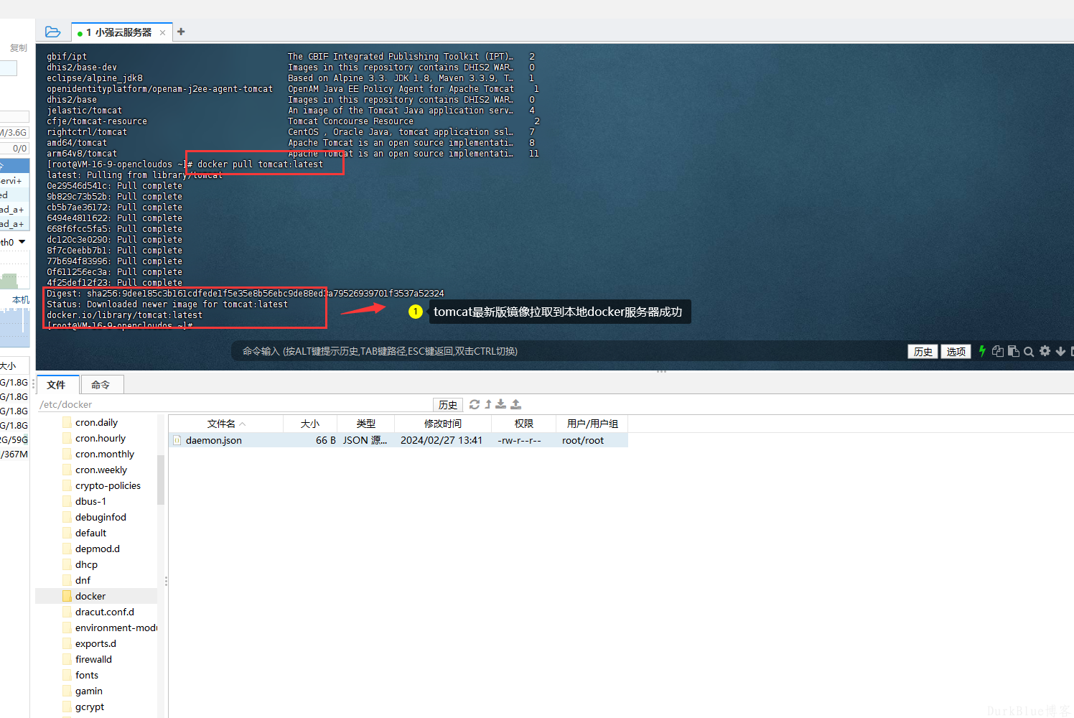The width and height of the screenshot is (1074, 718).
Task: Open the exports.d folder
Action: pos(95,643)
